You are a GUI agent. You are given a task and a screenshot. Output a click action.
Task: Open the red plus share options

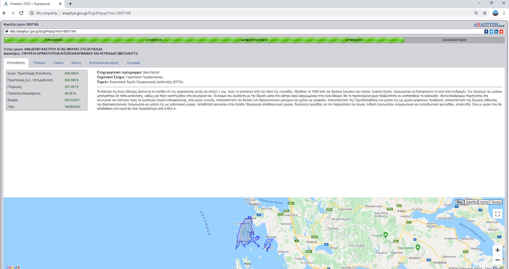501,31
